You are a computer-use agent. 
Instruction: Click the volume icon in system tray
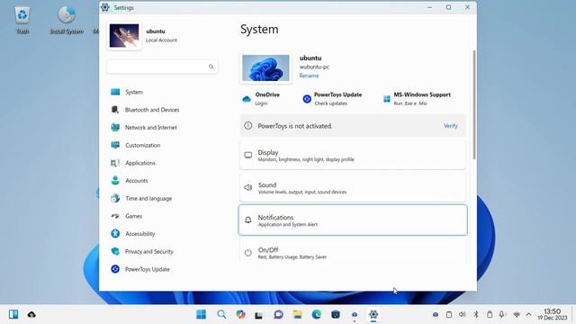(462, 314)
